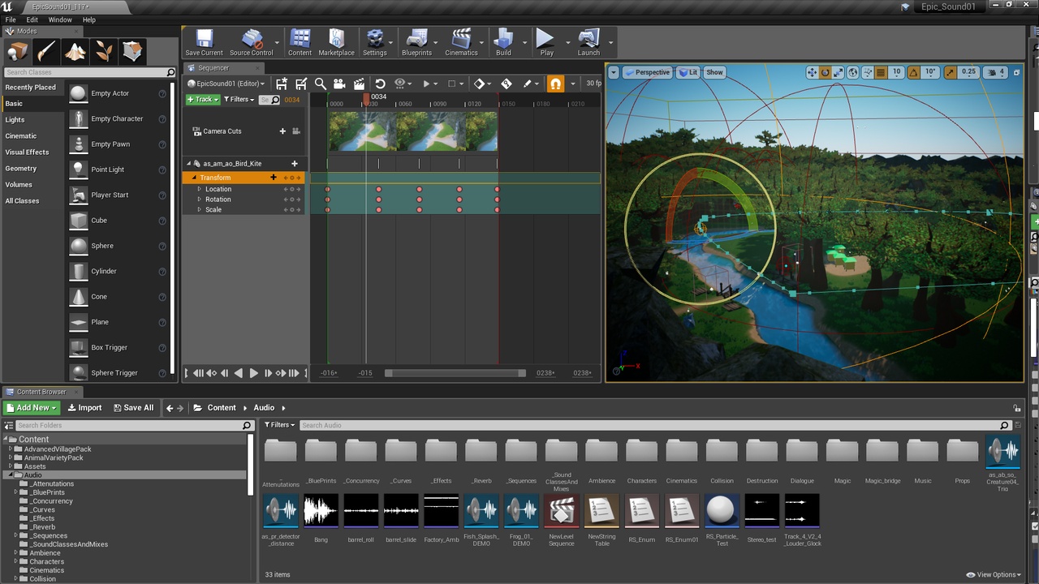Expand AnimalVarietyPack folder in tree
Viewport: 1039px width, 584px height.
point(11,457)
